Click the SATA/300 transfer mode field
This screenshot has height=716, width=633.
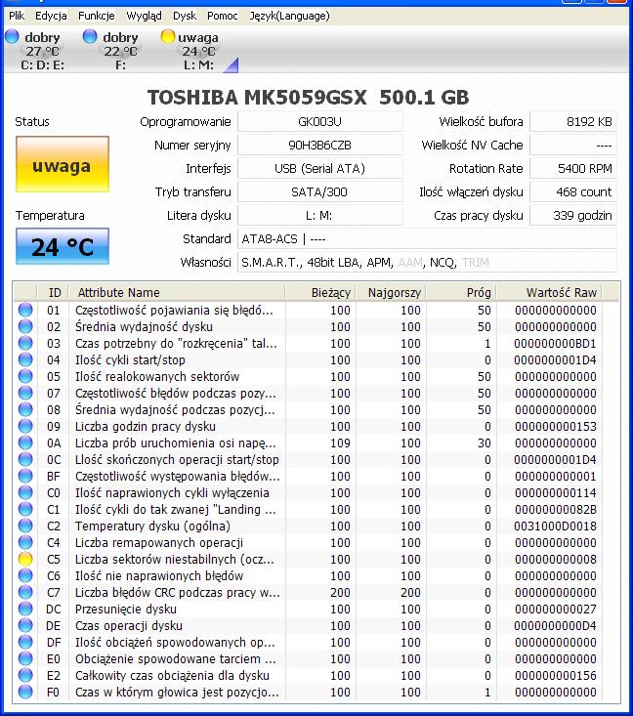319,191
